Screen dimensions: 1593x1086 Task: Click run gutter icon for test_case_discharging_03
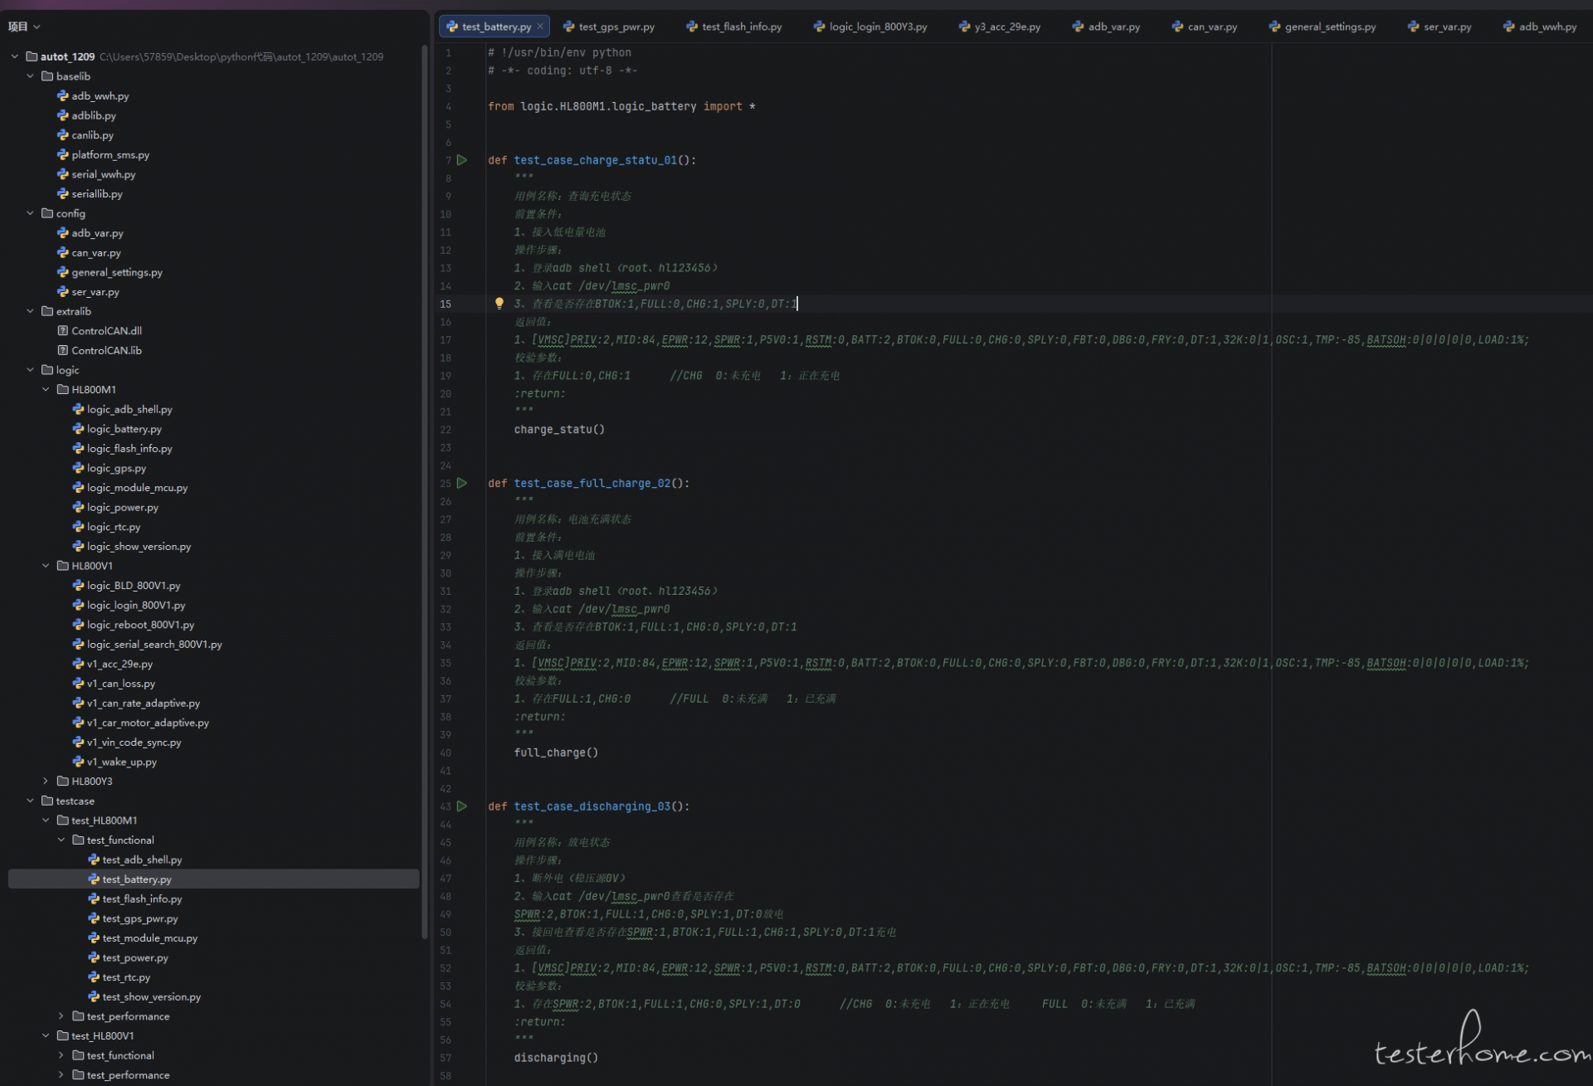pyautogui.click(x=462, y=806)
